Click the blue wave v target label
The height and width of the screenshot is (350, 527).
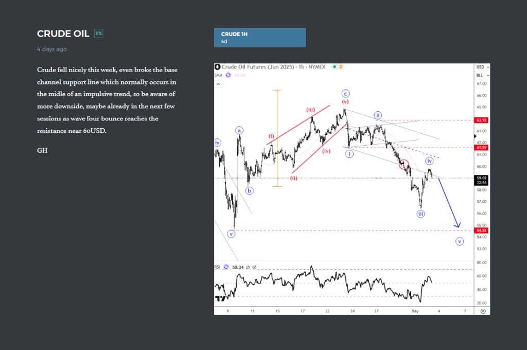[460, 241]
